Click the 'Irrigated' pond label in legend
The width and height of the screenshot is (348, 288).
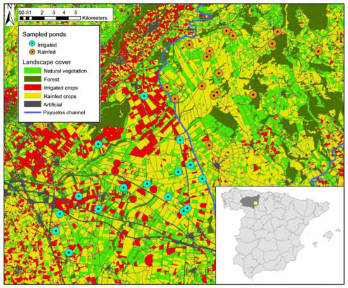tap(47, 45)
